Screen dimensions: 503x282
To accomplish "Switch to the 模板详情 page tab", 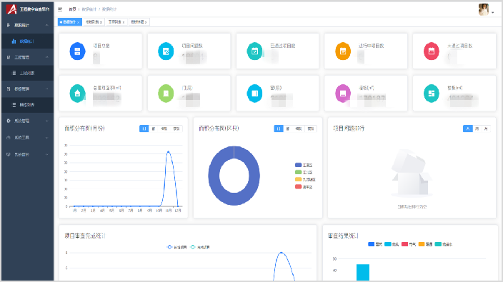I will point(139,22).
